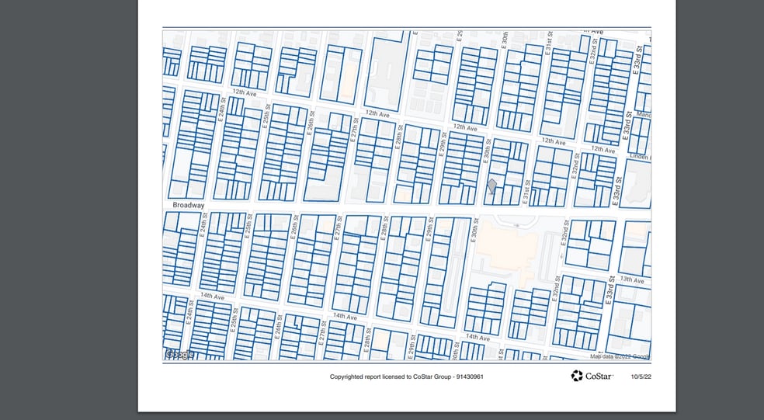Viewport: 764px width, 420px height.
Task: Click the E 28th St label below Broadway
Action: (384, 231)
